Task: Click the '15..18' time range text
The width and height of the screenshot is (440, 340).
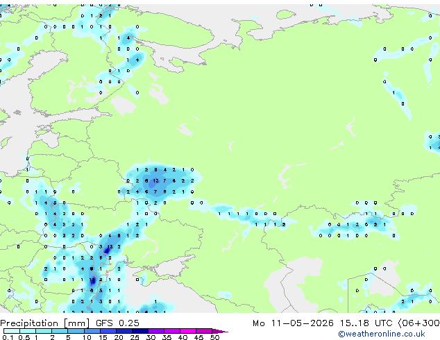Action: (x=354, y=323)
